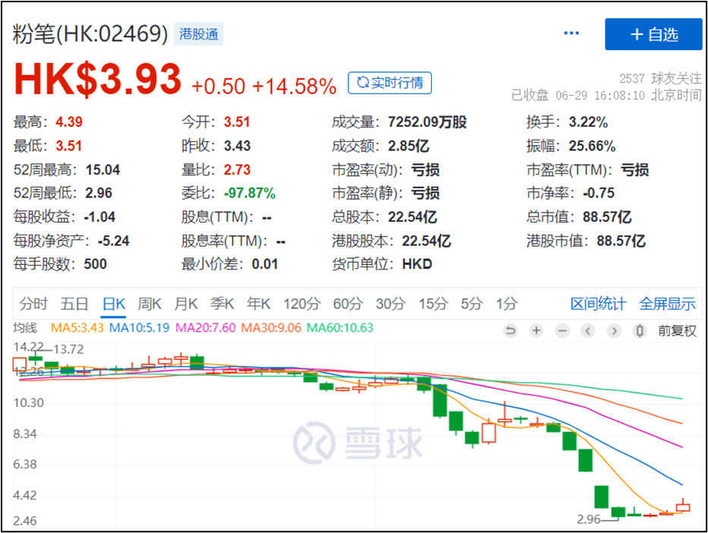Image resolution: width=708 pixels, height=533 pixels.
Task: Click the MA5:3.43 indicator label
Action: [77, 328]
